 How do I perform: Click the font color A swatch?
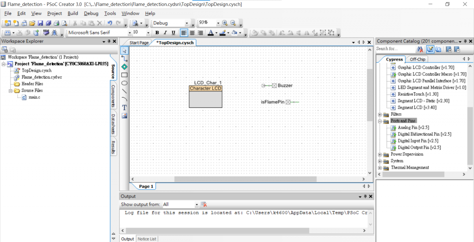click(x=211, y=32)
